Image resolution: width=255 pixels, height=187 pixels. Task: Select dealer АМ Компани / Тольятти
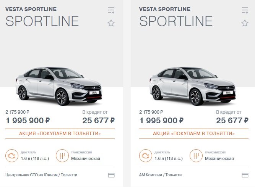160,175
